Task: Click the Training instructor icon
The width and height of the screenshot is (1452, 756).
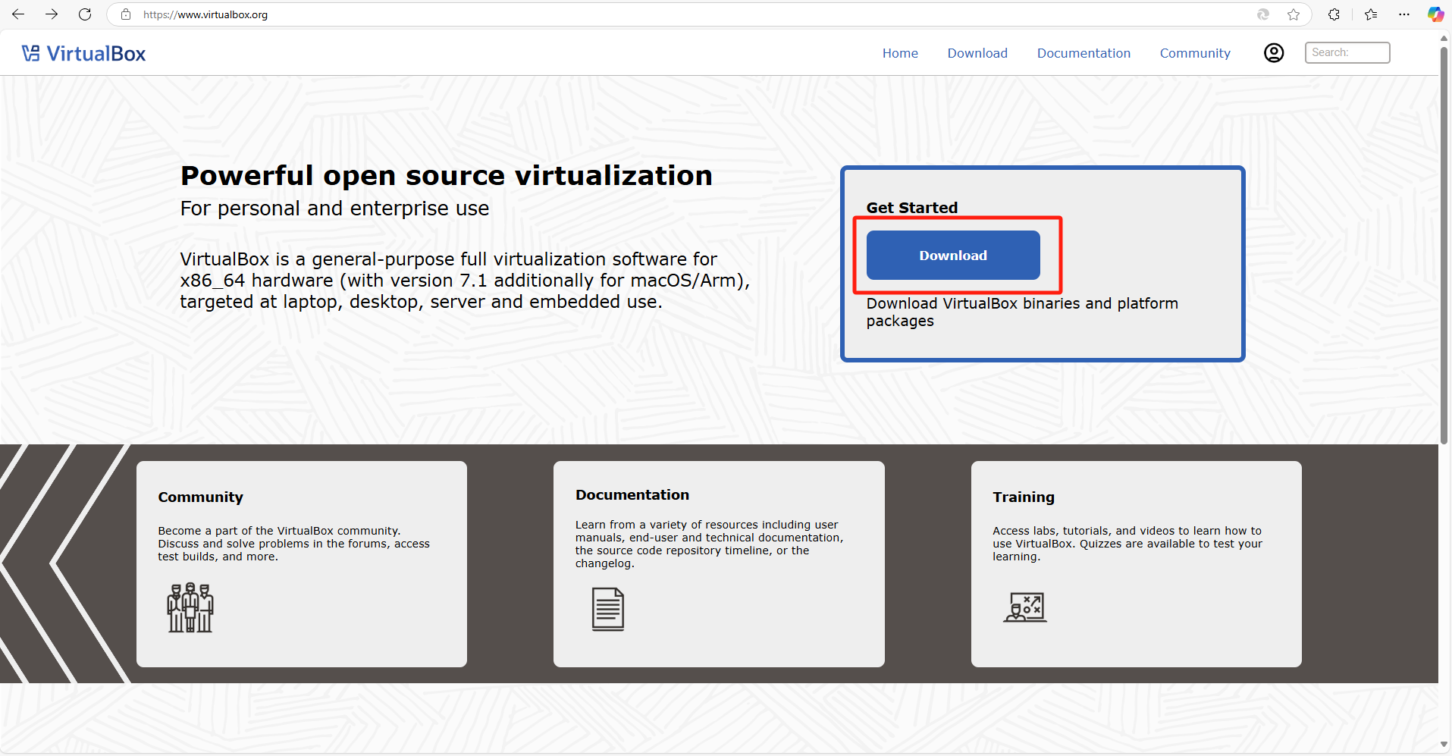Action: tap(1025, 607)
